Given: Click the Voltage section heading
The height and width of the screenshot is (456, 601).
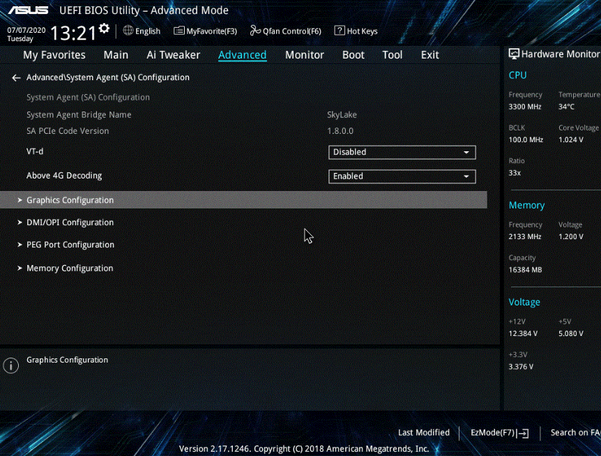Looking at the screenshot, I should coord(524,302).
